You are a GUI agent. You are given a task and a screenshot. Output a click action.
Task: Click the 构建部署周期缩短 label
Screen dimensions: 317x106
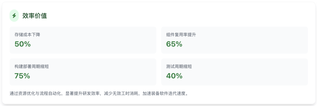(31, 67)
